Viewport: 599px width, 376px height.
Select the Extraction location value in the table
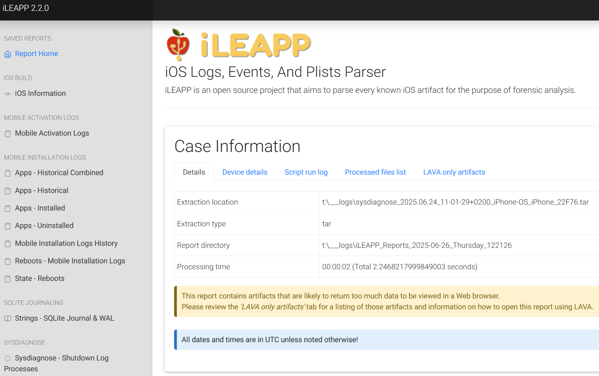pyautogui.click(x=455, y=202)
